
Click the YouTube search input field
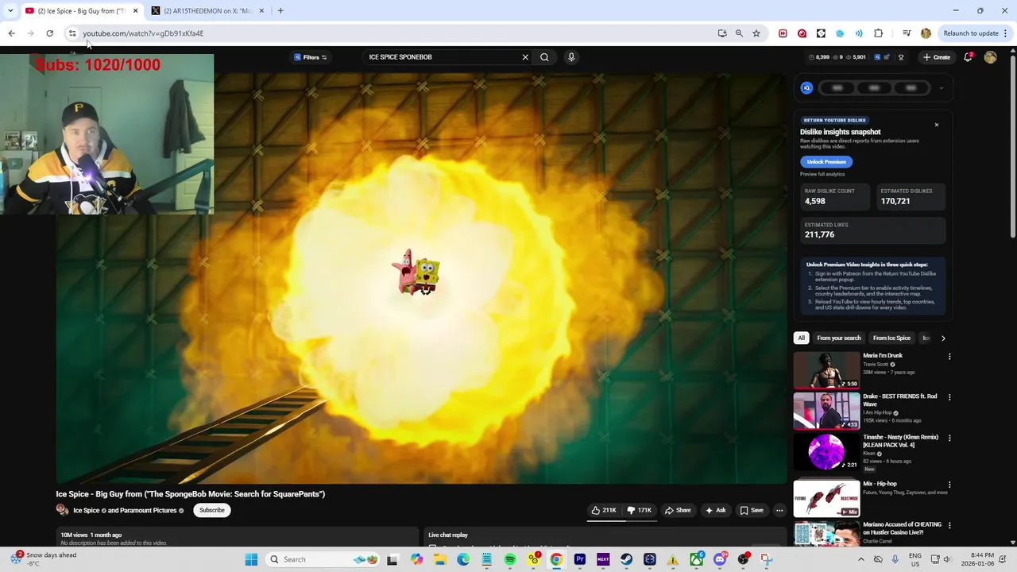click(x=441, y=57)
